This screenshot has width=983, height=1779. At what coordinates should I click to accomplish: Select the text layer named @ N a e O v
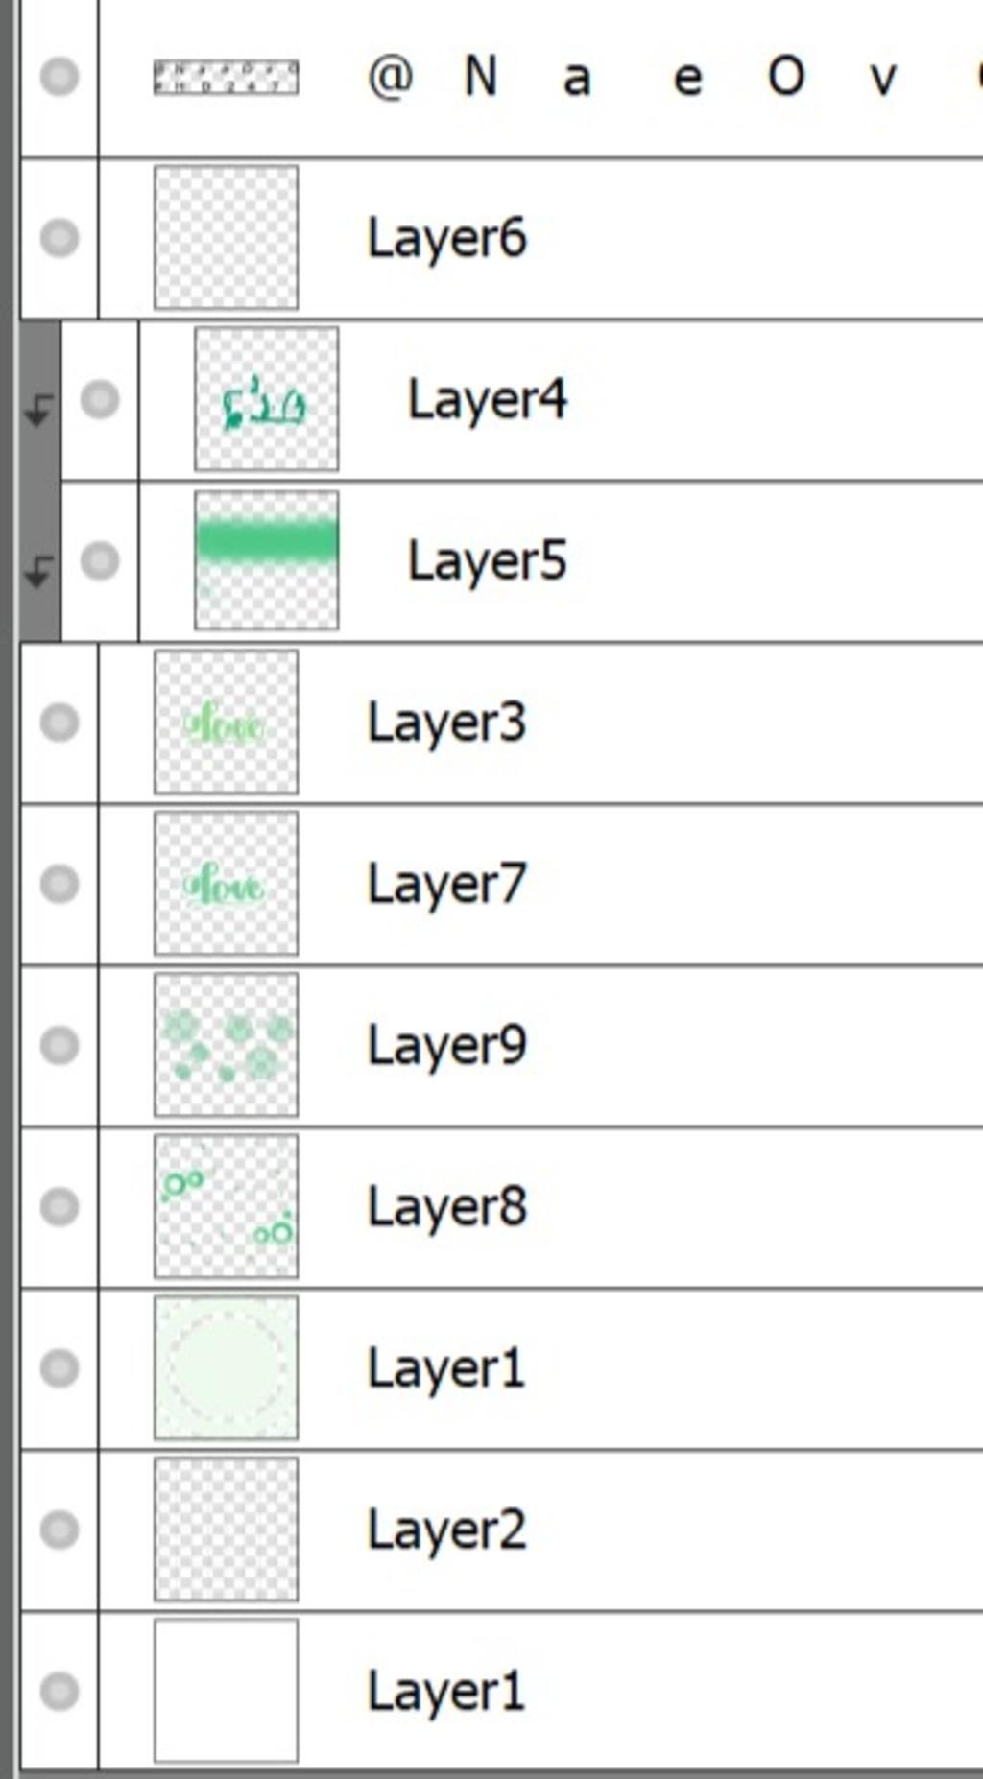501,79
